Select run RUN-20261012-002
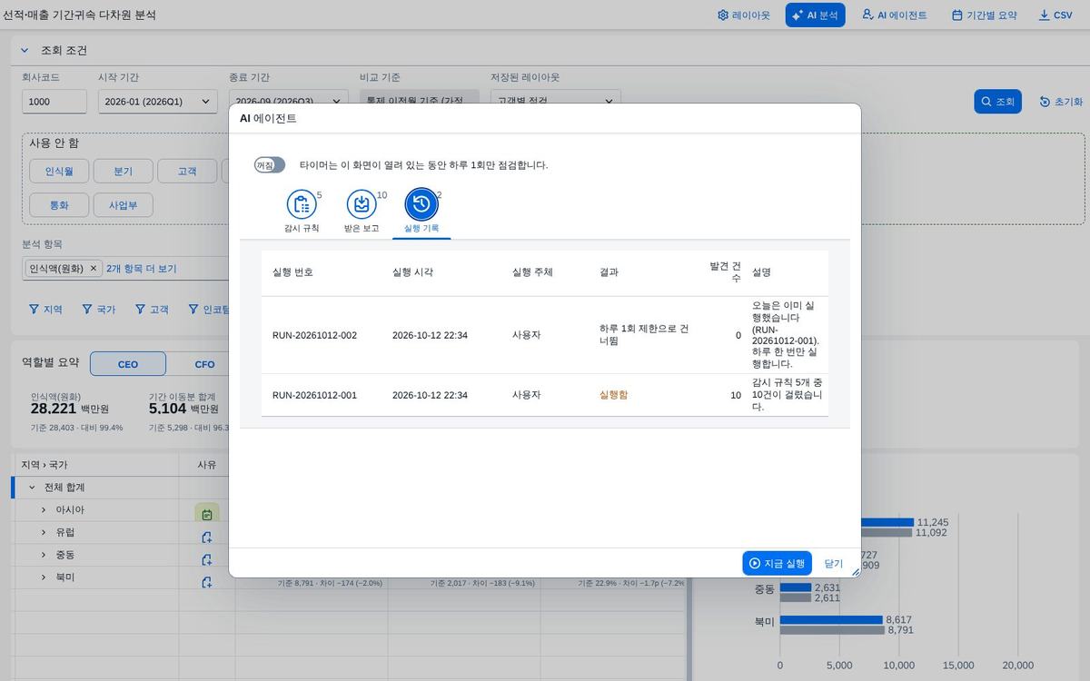Viewport: 1090px width, 681px height. [545, 335]
